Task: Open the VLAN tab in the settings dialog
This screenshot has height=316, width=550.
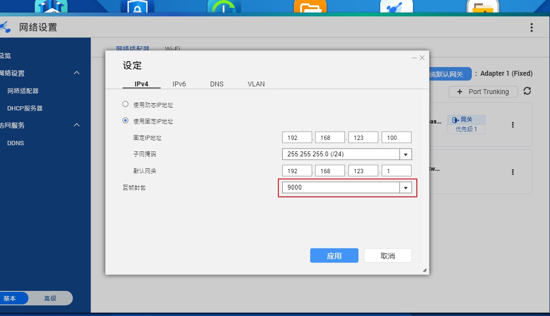Action: 256,83
